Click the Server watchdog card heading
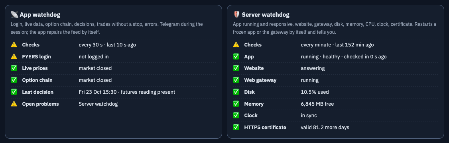 (x=266, y=15)
